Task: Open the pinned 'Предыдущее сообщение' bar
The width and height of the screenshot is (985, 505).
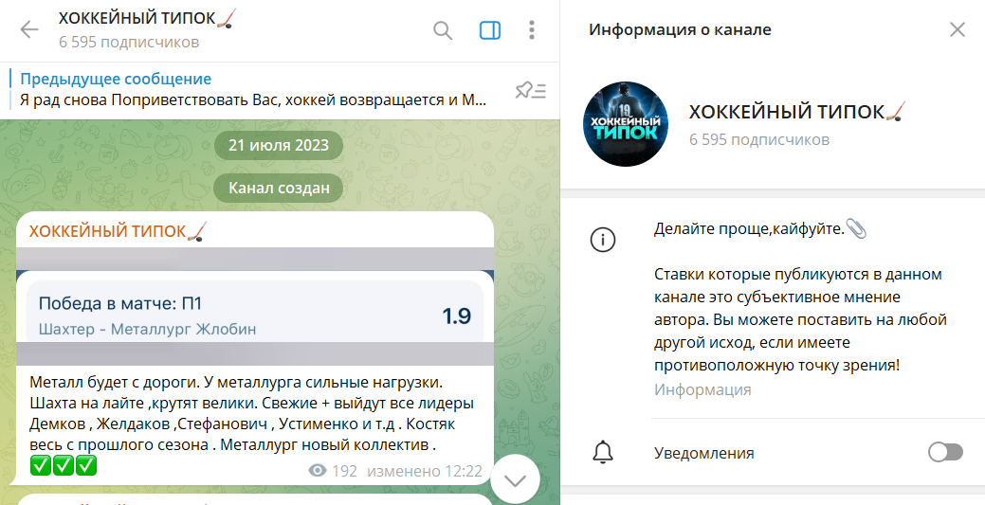Action: 254,90
